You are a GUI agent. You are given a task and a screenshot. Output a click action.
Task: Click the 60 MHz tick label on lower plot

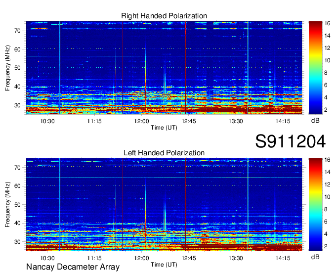[18, 186]
